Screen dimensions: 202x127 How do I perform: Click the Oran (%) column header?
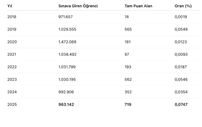[183, 6]
